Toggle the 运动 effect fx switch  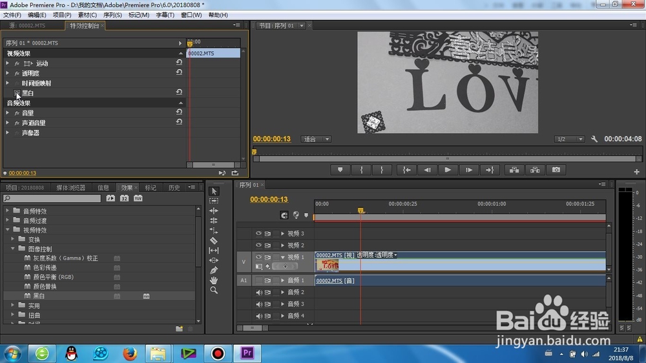[x=17, y=63]
